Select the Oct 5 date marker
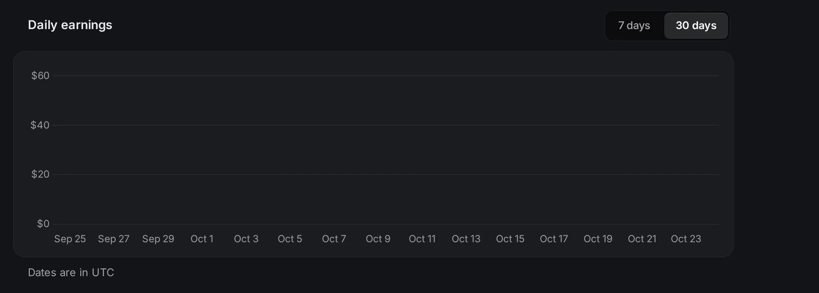This screenshot has width=819, height=293. 290,239
